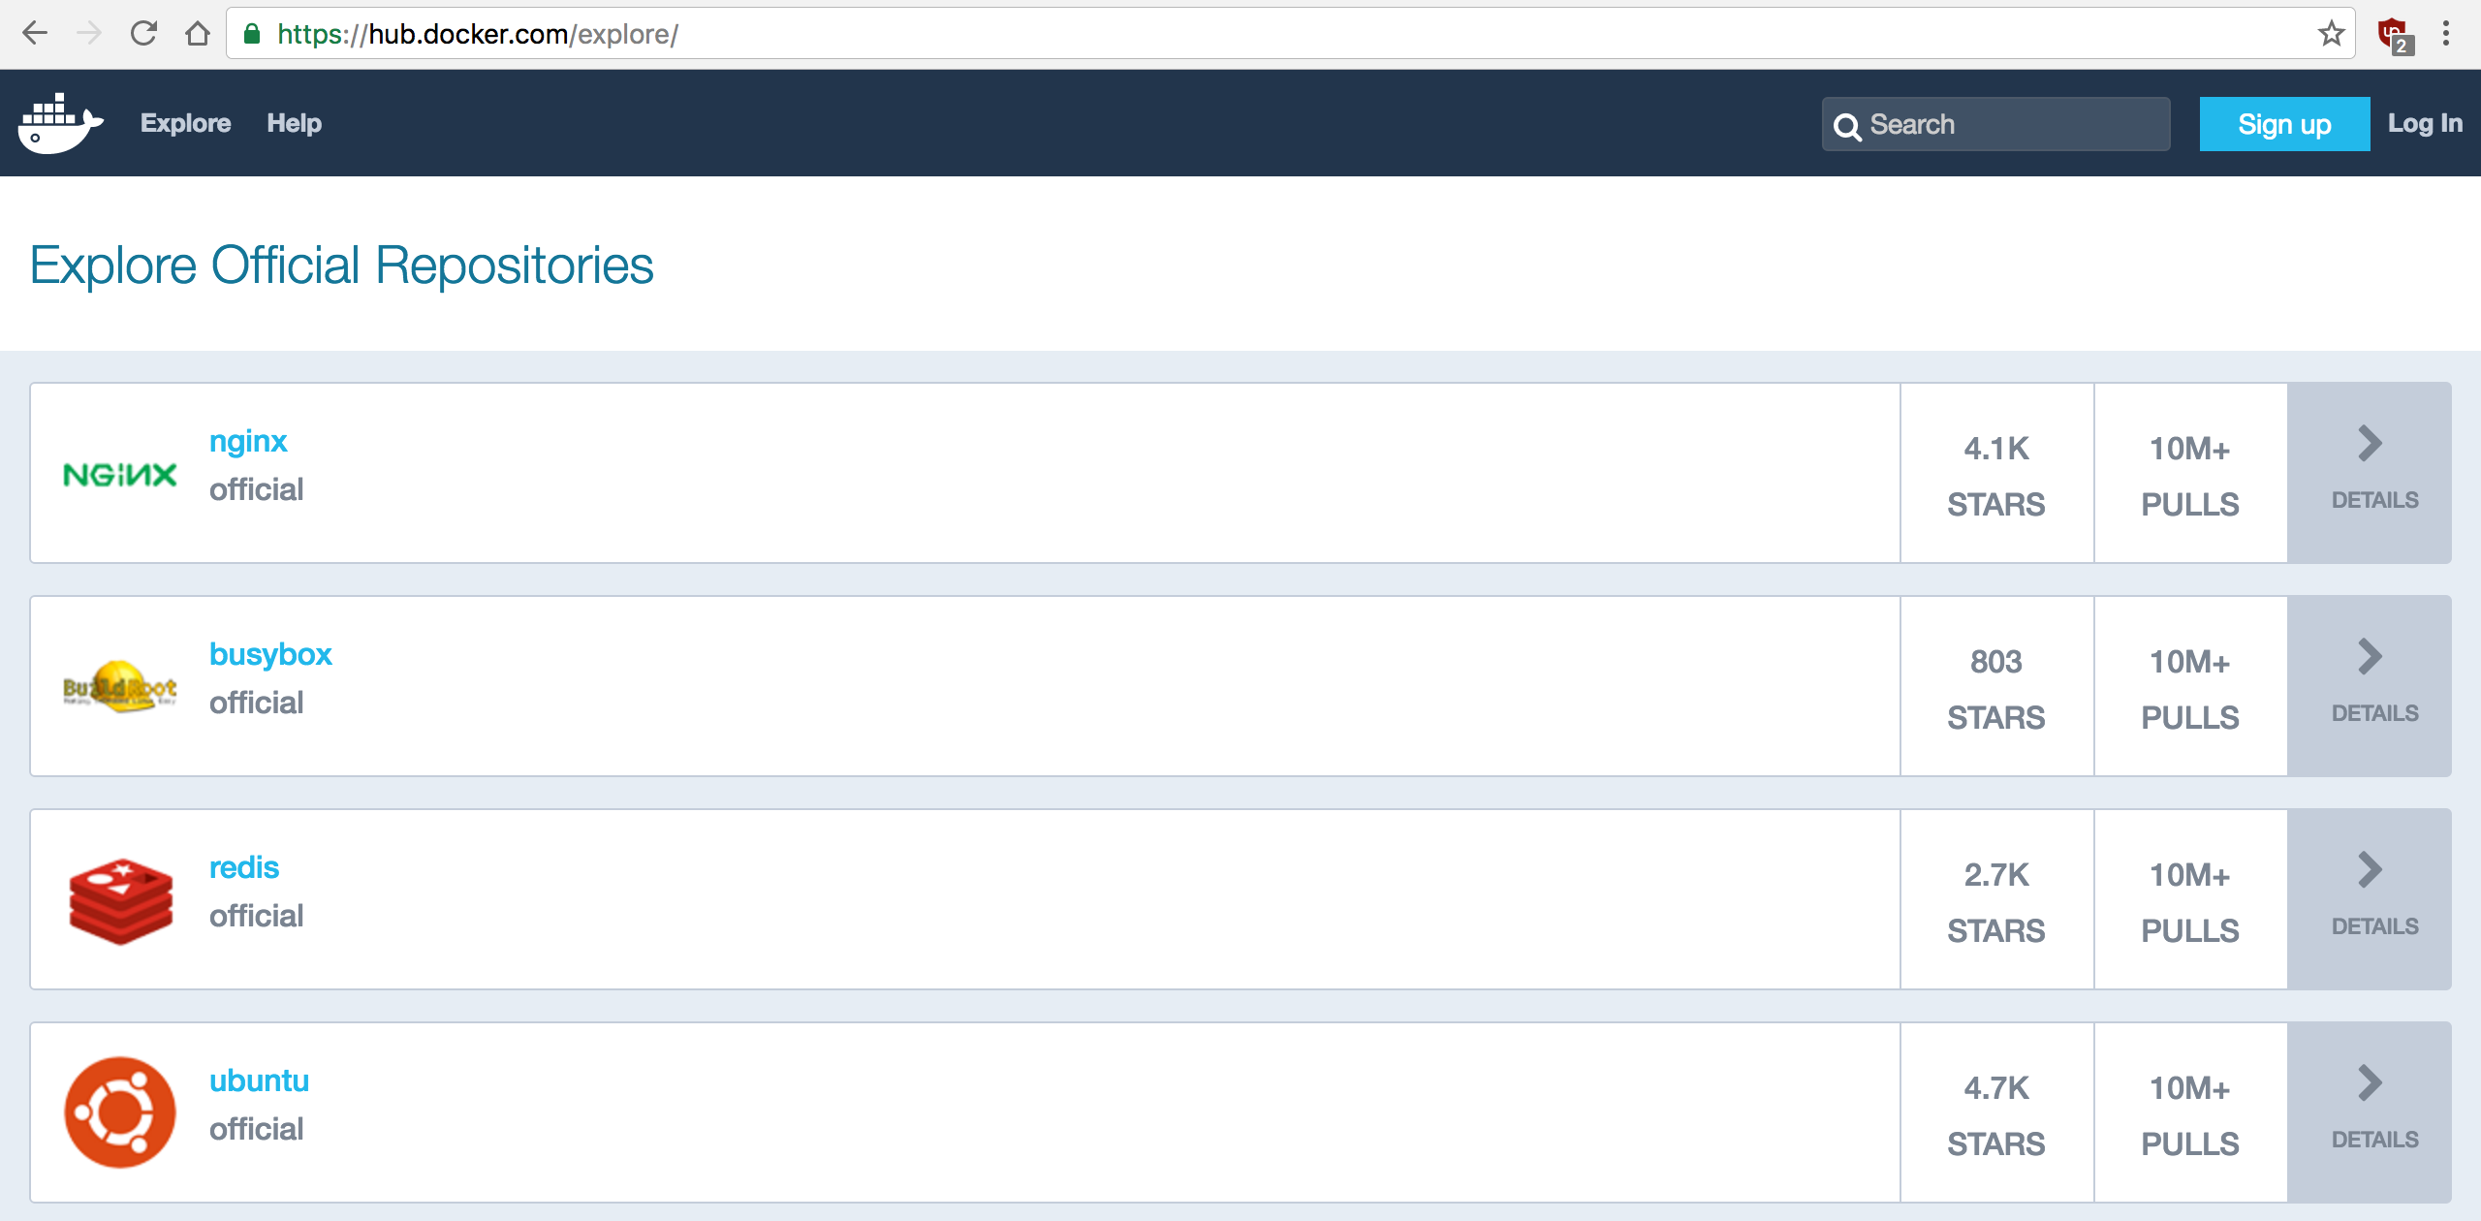Click ubuntu 4.7K STARS cell
2481x1221 pixels.
1996,1112
